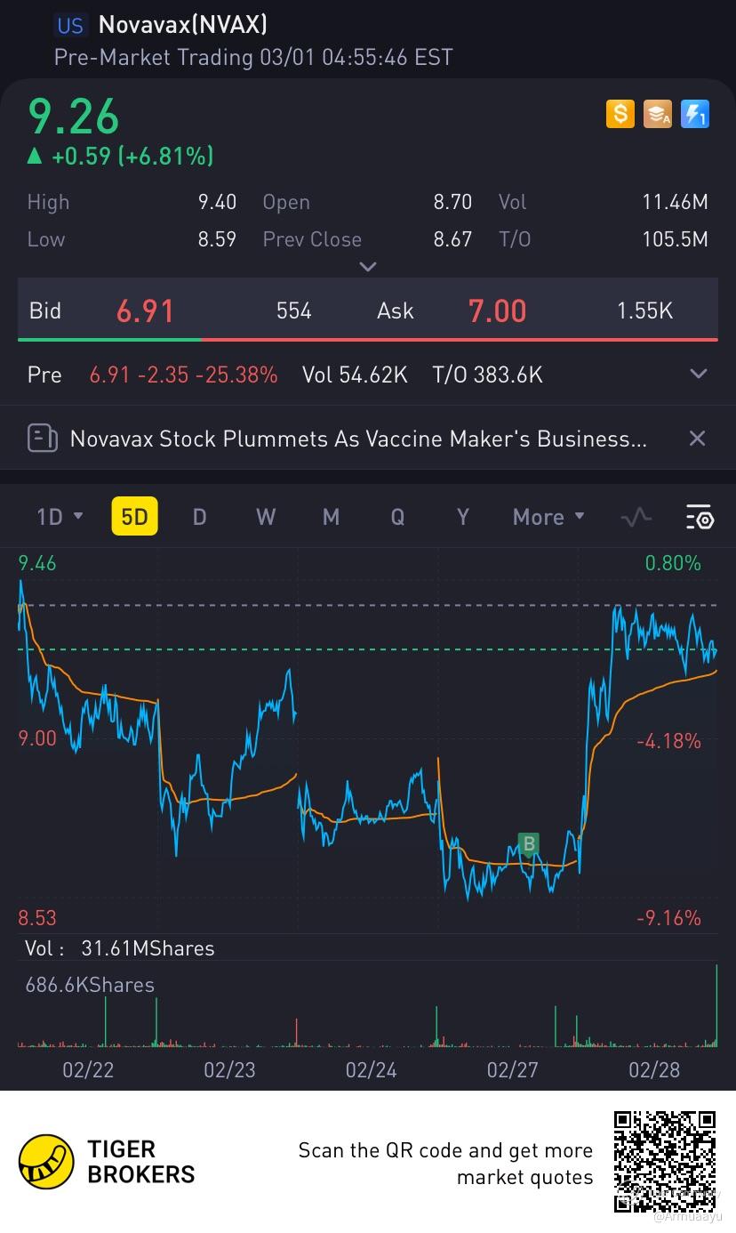
Task: Switch to the Y yearly chart tab
Action: click(x=462, y=517)
